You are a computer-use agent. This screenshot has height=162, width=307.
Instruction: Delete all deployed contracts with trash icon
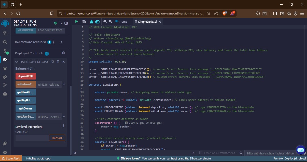point(63,53)
